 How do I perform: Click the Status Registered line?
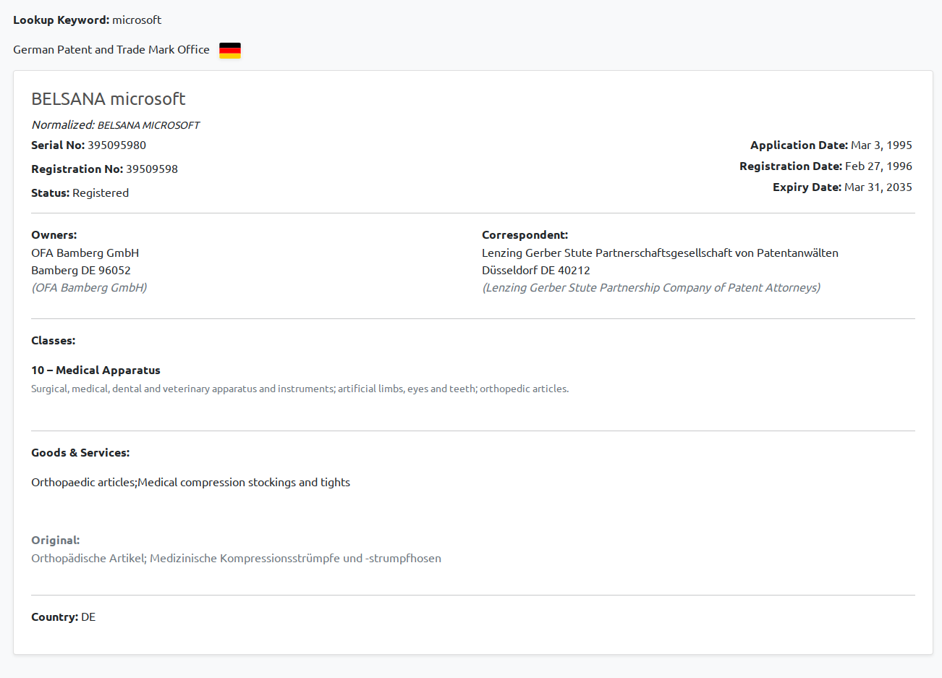[x=80, y=192]
